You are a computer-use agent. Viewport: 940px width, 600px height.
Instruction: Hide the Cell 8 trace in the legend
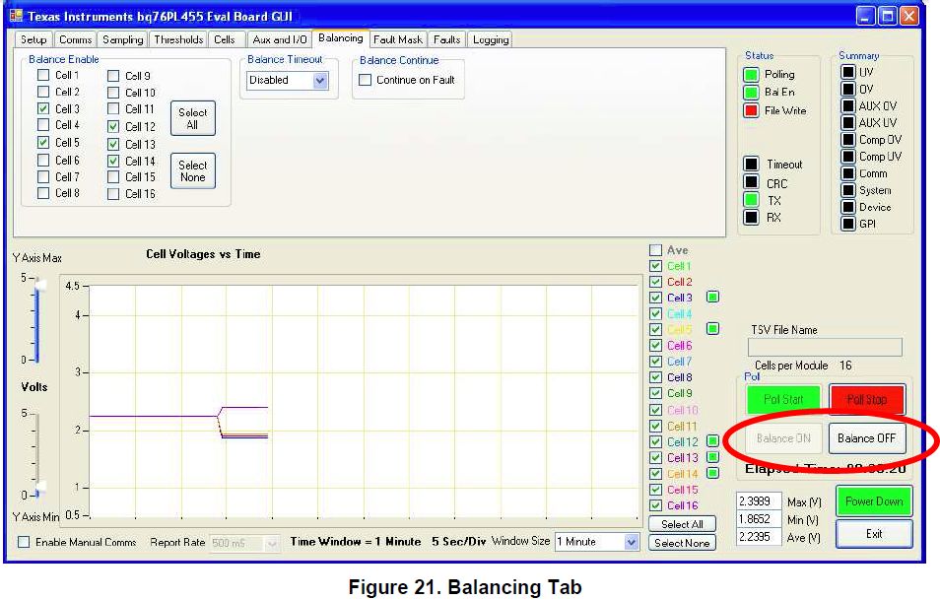click(x=656, y=377)
